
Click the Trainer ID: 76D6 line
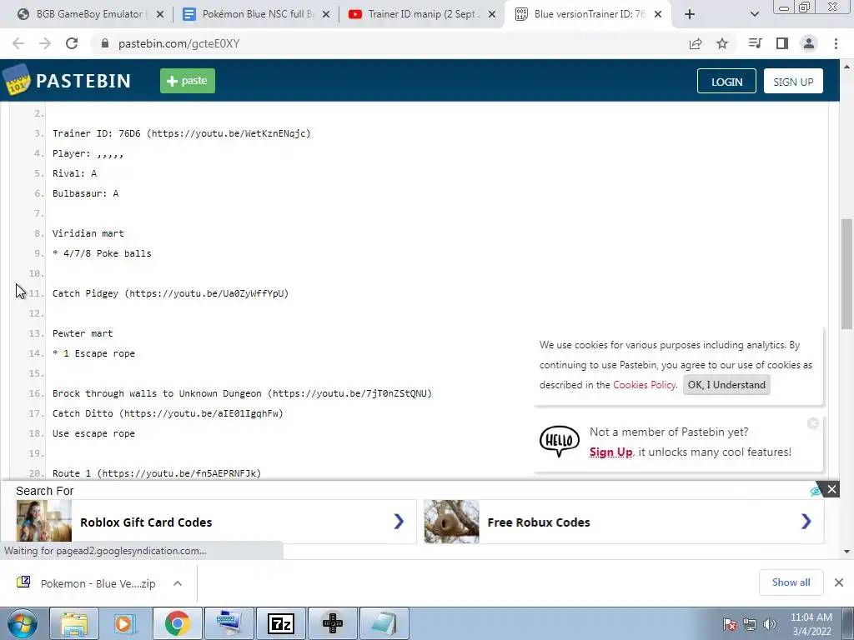pyautogui.click(x=181, y=133)
